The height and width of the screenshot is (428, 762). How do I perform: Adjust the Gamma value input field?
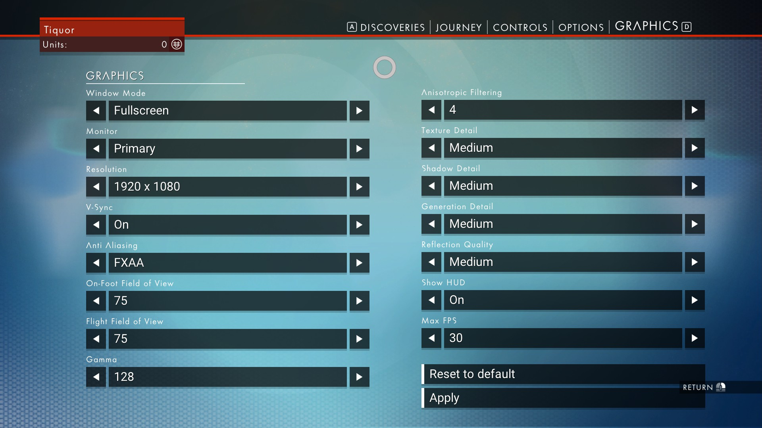click(227, 376)
